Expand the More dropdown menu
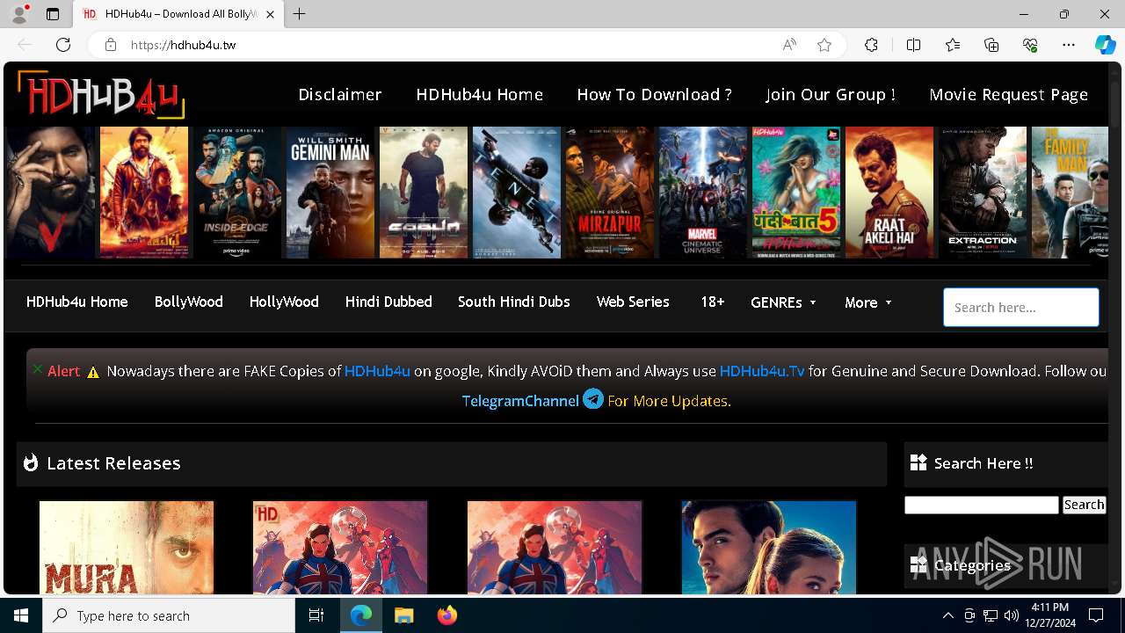The width and height of the screenshot is (1125, 633). tap(867, 302)
